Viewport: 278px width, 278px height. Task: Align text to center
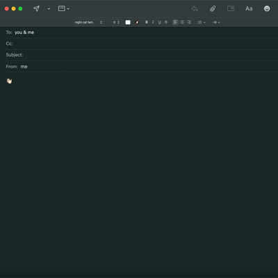tap(182, 22)
